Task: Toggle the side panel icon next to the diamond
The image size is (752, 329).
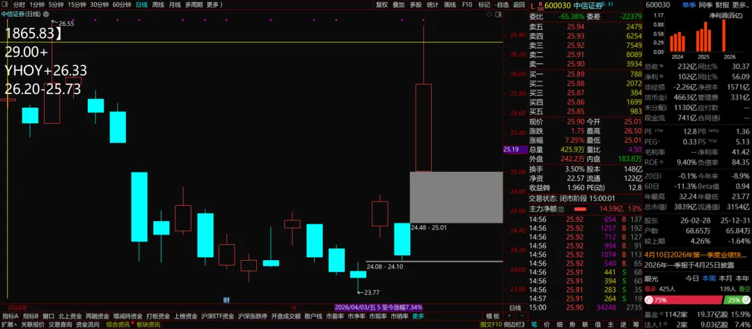Action: [x=499, y=15]
